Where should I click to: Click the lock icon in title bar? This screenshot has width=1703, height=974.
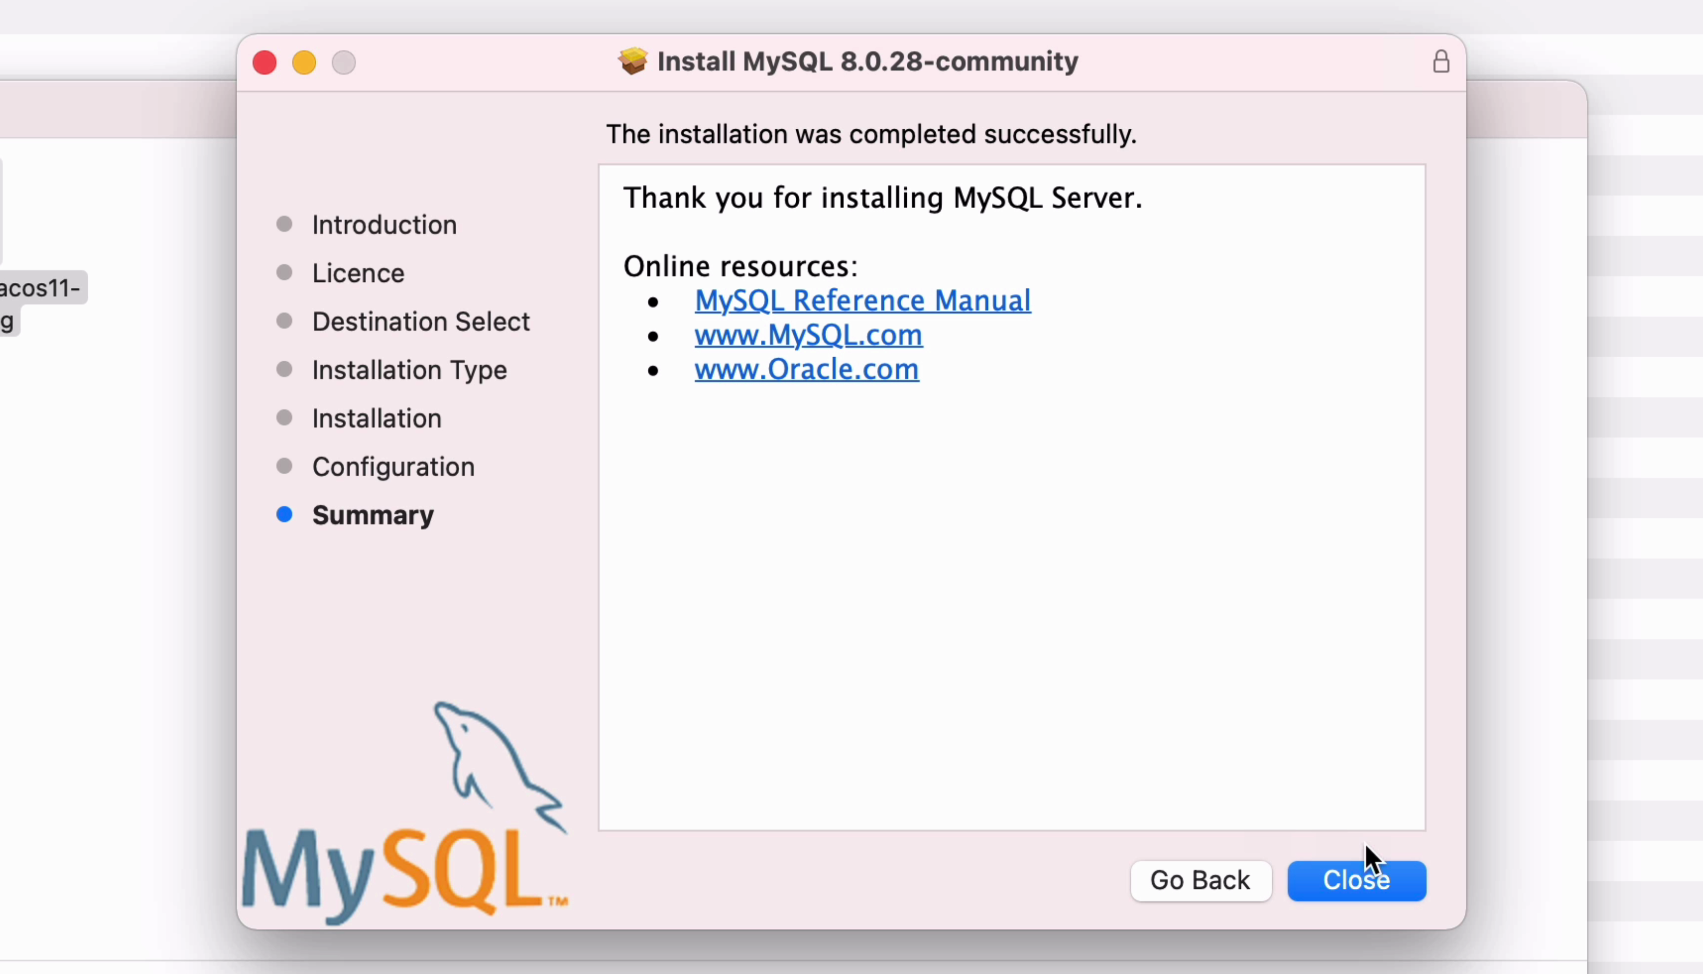(1441, 62)
